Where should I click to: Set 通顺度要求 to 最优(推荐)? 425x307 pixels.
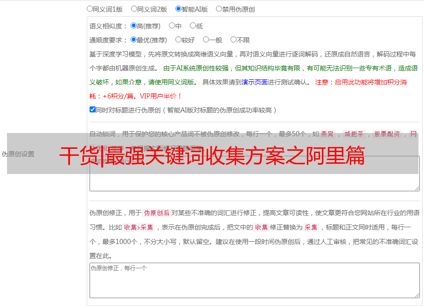pos(133,40)
